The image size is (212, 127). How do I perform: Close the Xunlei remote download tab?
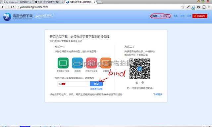click(x=94, y=2)
